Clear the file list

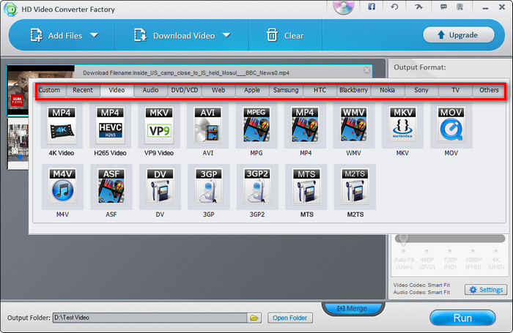coord(285,35)
